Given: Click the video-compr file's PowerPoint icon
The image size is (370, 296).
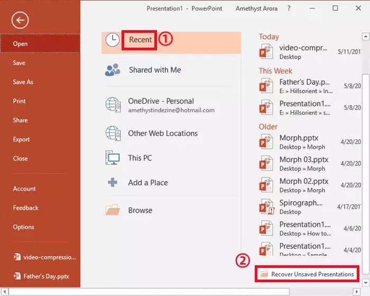Looking at the screenshot, I should pos(266,51).
